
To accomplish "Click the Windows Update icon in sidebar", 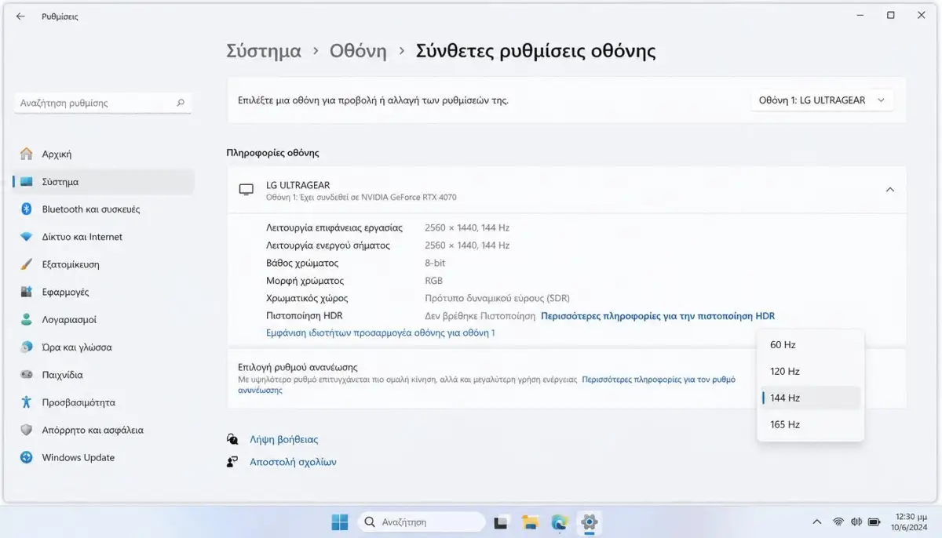I will 27,457.
